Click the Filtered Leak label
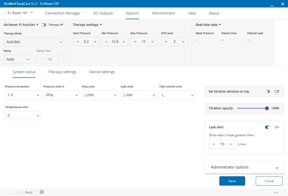The image size is (288, 196). tap(255, 33)
